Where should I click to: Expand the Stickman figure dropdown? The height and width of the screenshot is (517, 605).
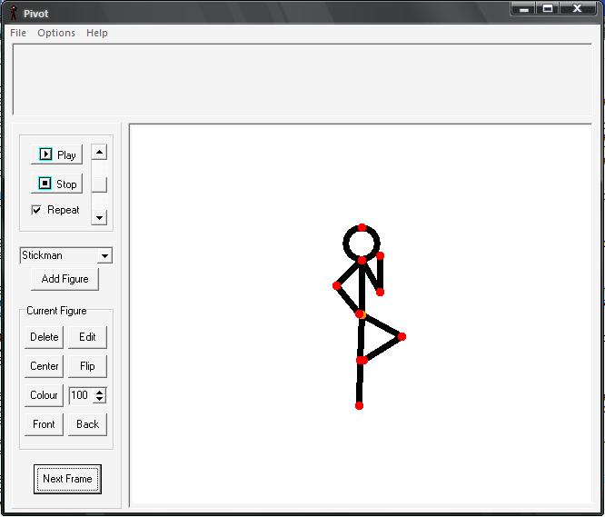tap(104, 256)
